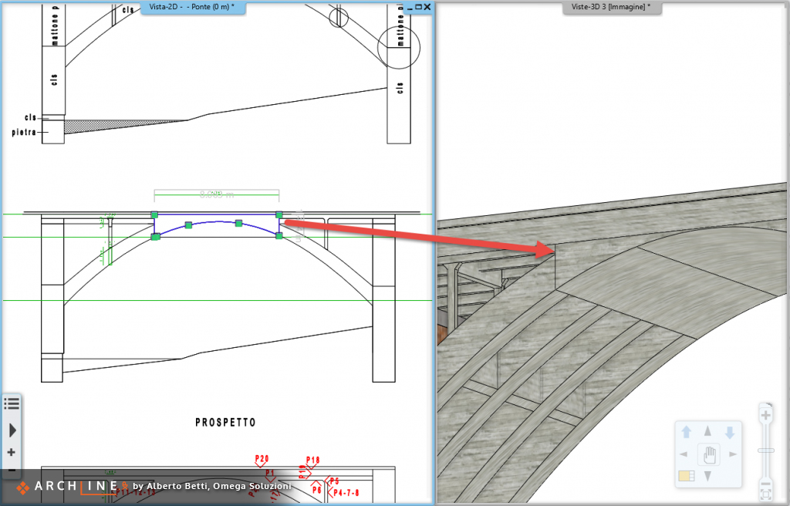790x506 pixels.
Task: Select the right green grip on the blue arc
Action: pos(239,223)
